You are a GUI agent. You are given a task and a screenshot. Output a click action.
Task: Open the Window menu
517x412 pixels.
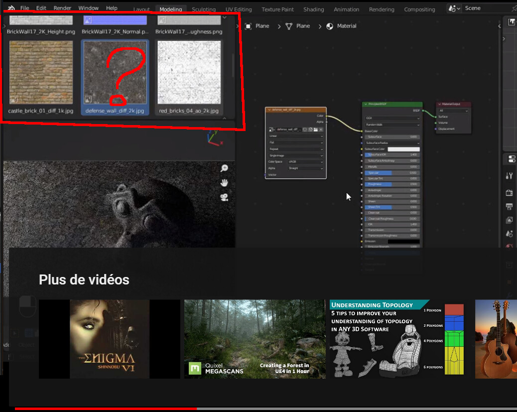tap(88, 8)
